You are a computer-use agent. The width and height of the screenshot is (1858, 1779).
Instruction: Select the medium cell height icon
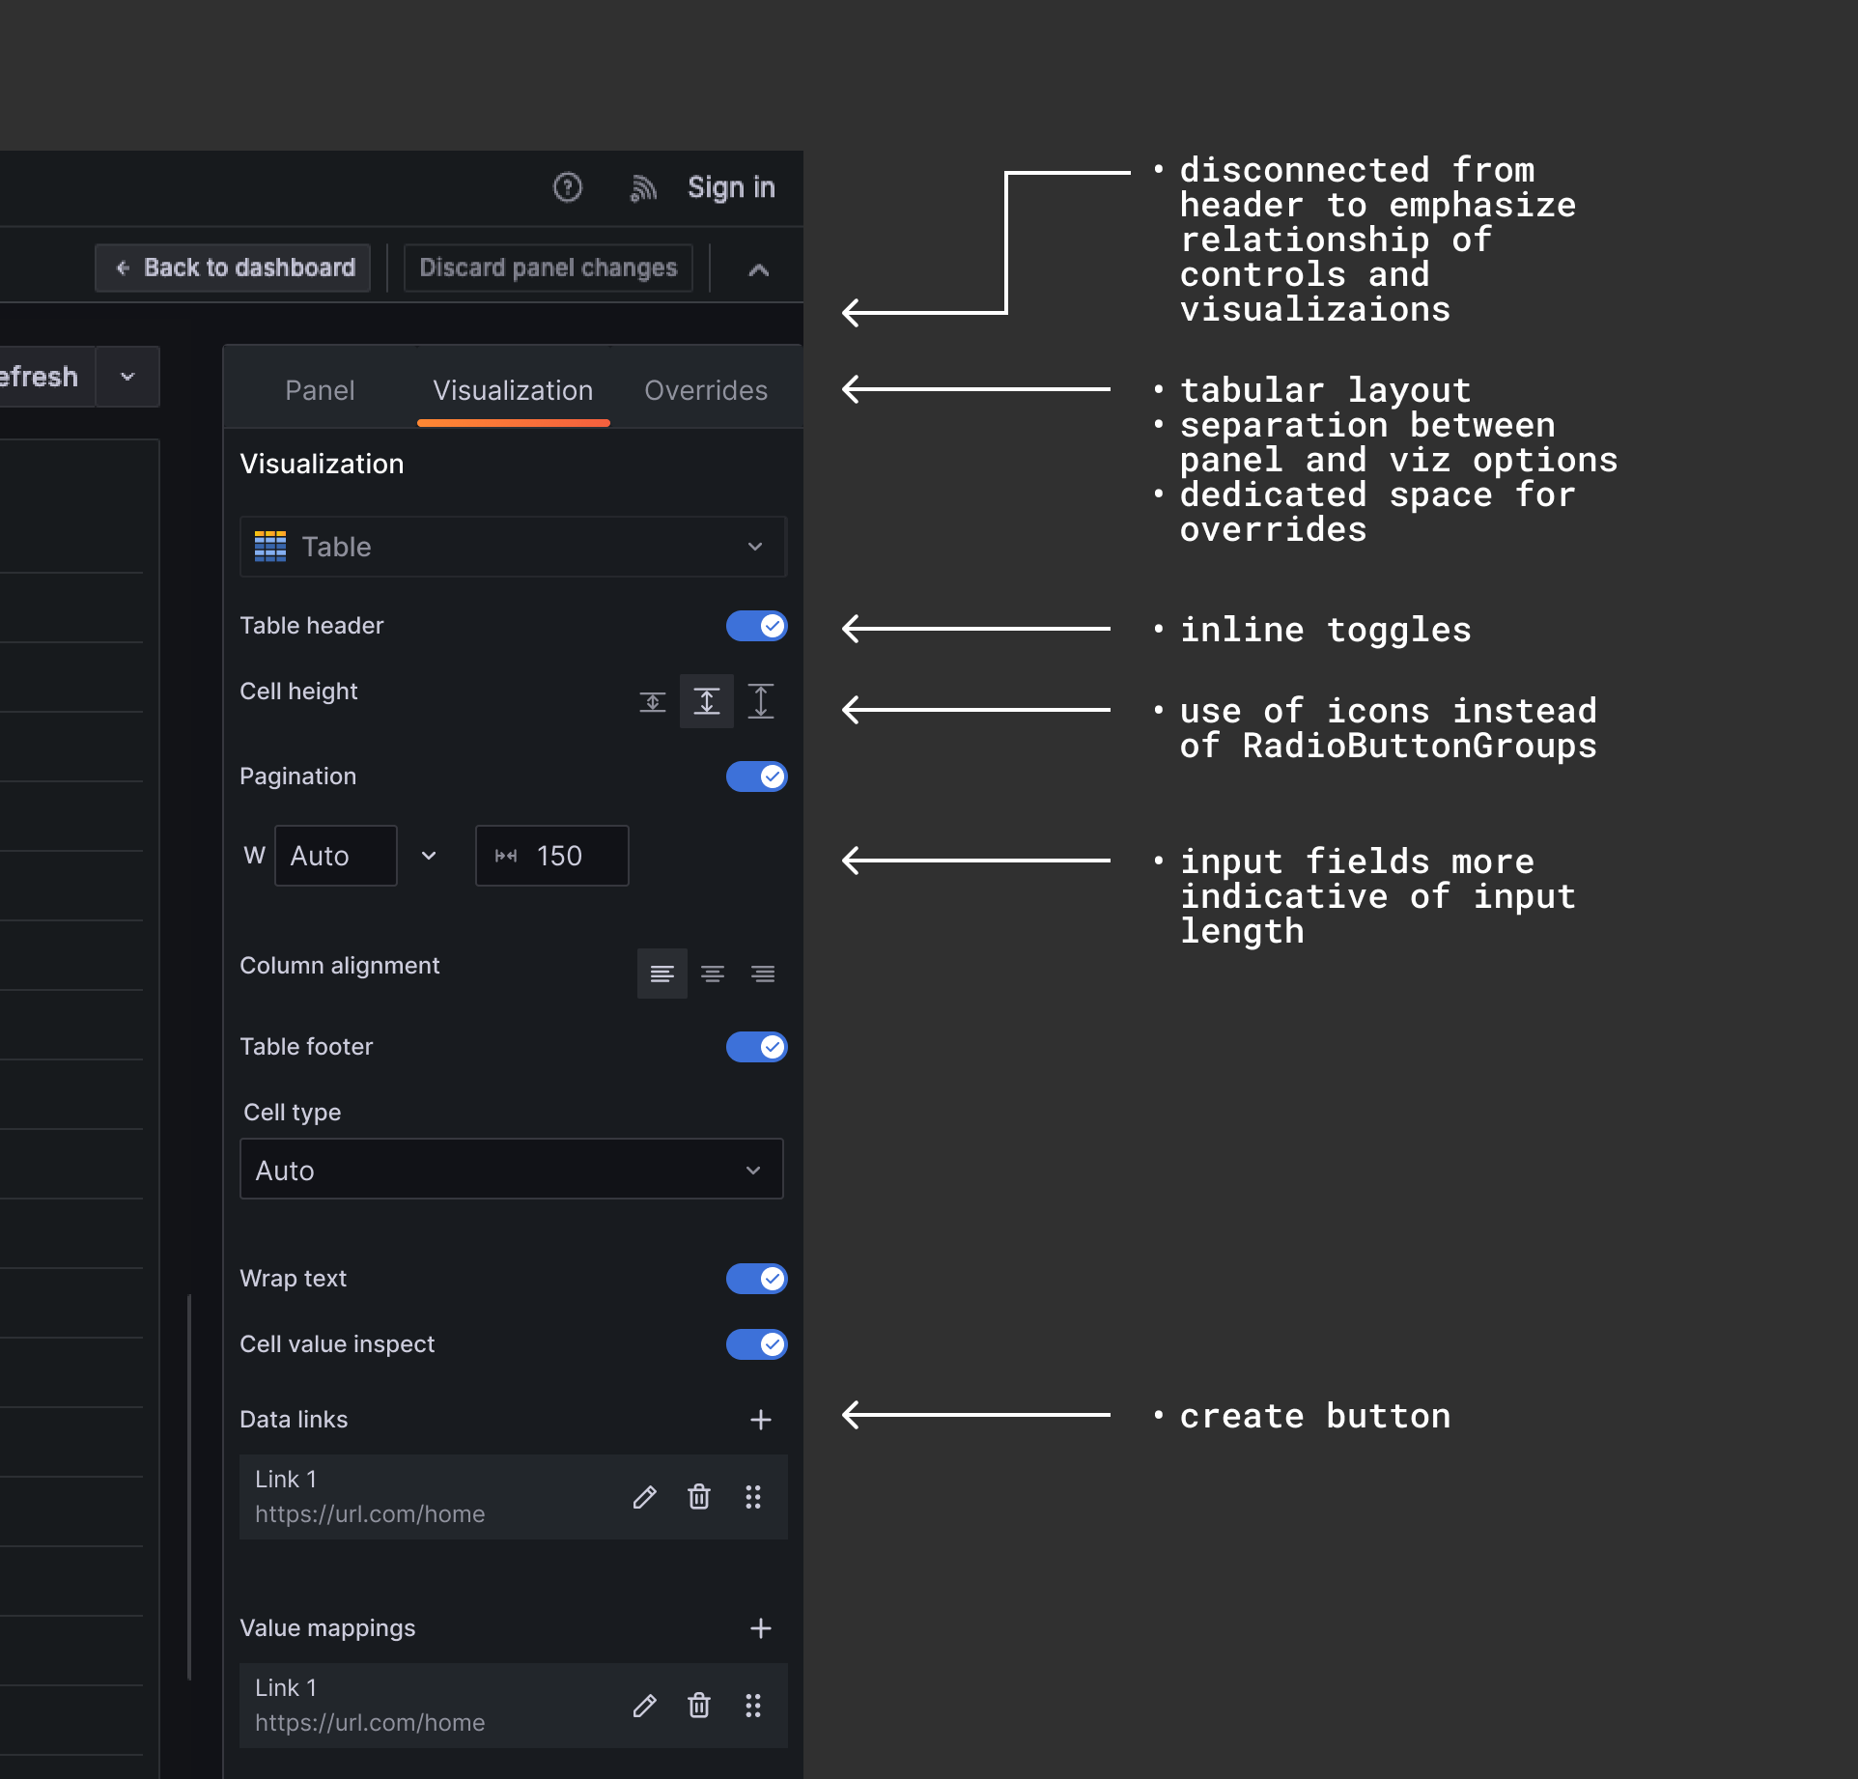pos(707,701)
